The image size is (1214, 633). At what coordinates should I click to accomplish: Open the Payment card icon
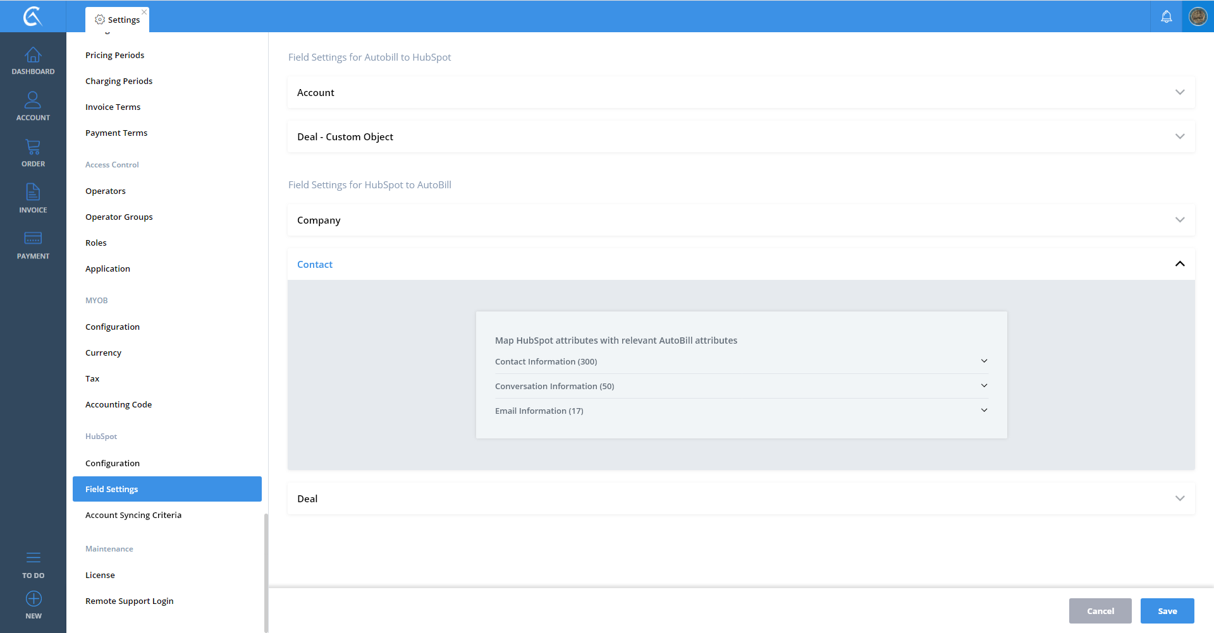click(33, 239)
